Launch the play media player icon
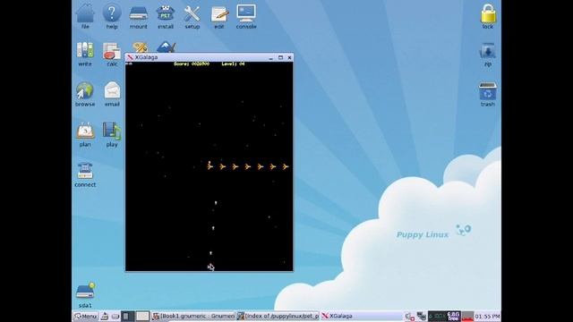 (x=112, y=131)
